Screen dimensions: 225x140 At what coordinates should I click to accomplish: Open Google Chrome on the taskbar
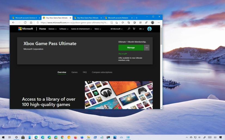62,137
